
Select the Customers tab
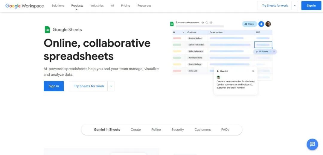tap(202, 130)
